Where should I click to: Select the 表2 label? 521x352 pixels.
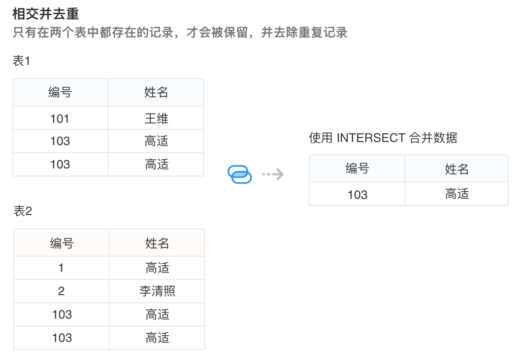[23, 211]
